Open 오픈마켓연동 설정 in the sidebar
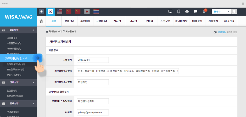Image resolution: width=246 pixels, height=117 pixels. coord(15,96)
